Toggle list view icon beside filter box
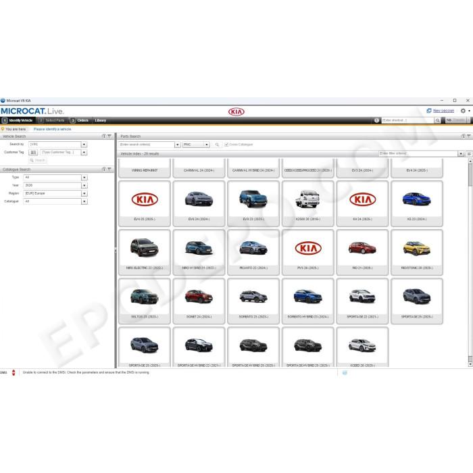This screenshot has width=473, height=473. click(469, 154)
